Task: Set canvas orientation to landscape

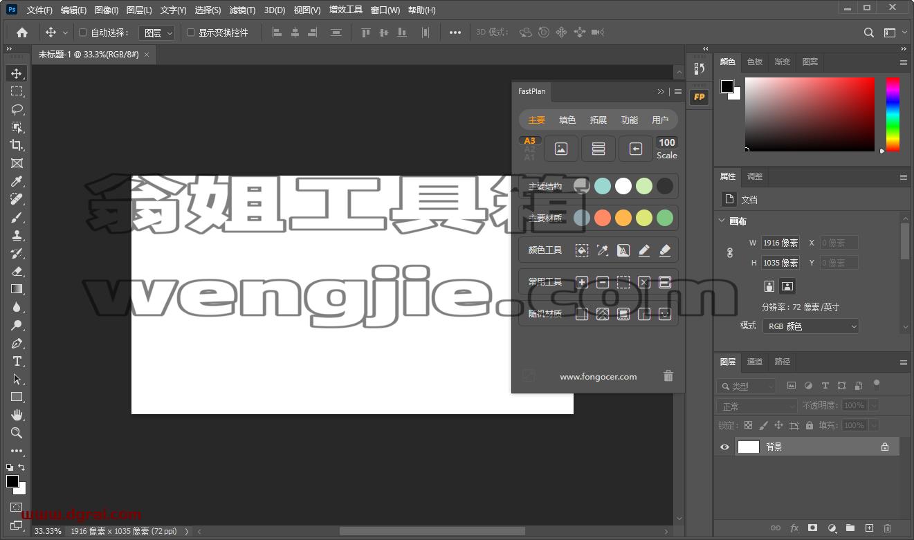Action: coord(787,286)
